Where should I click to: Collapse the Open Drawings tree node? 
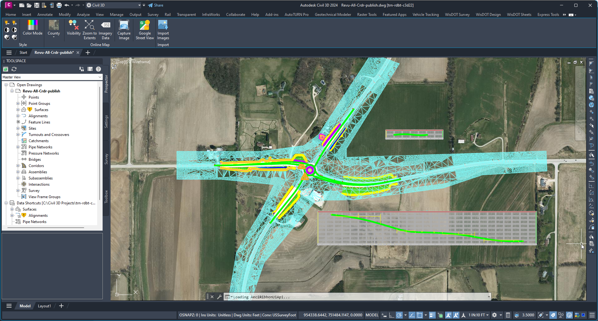point(6,85)
